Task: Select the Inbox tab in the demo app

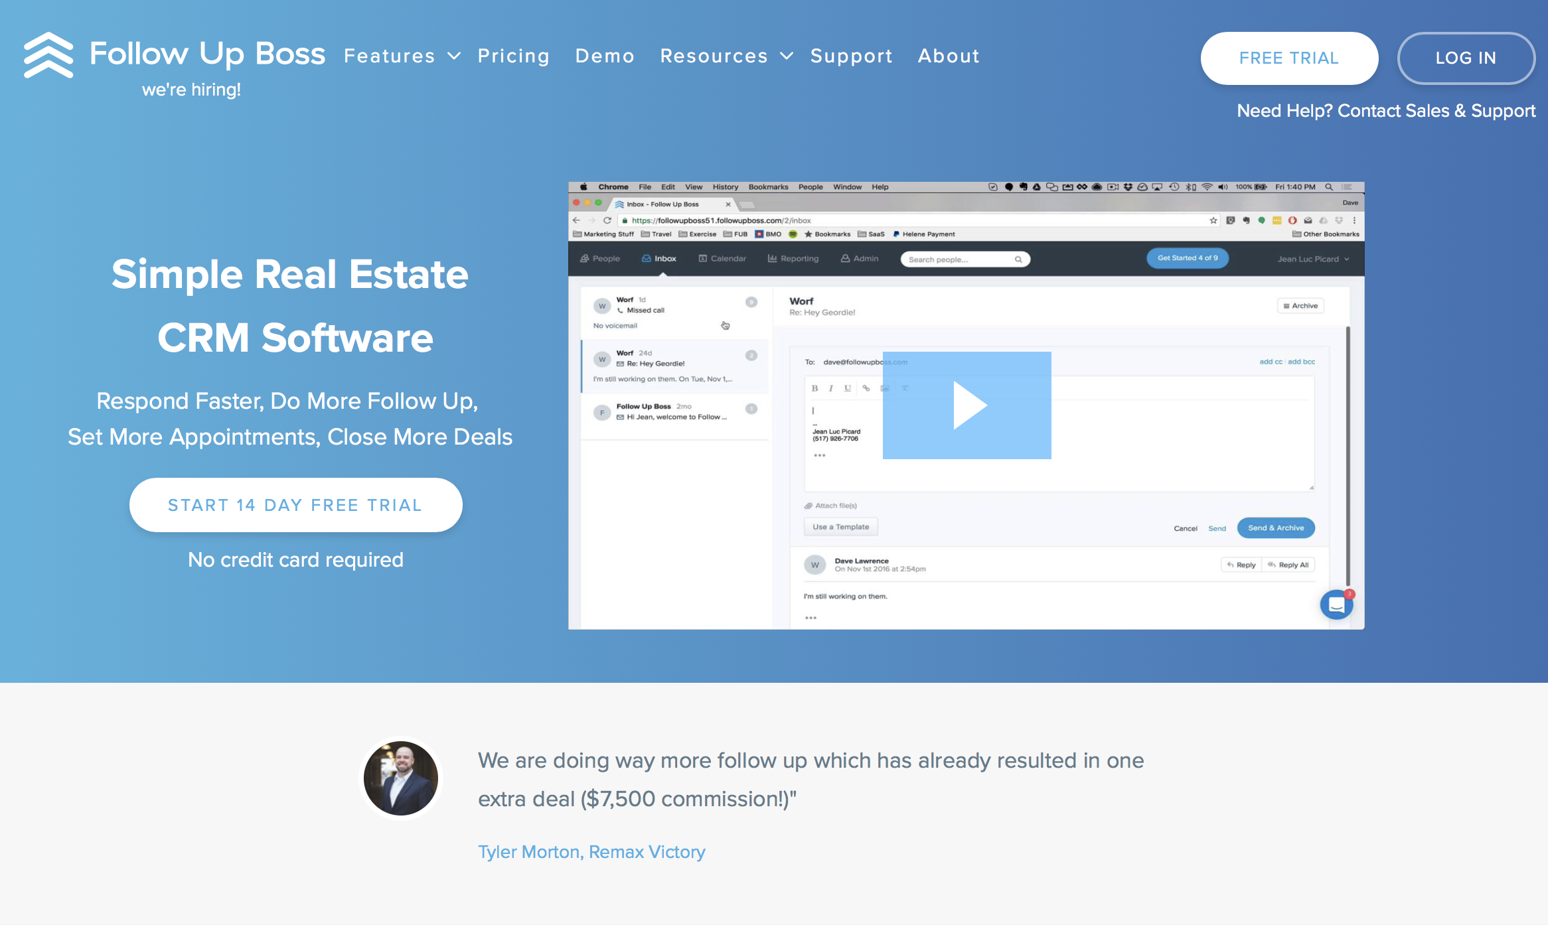Action: 659,259
